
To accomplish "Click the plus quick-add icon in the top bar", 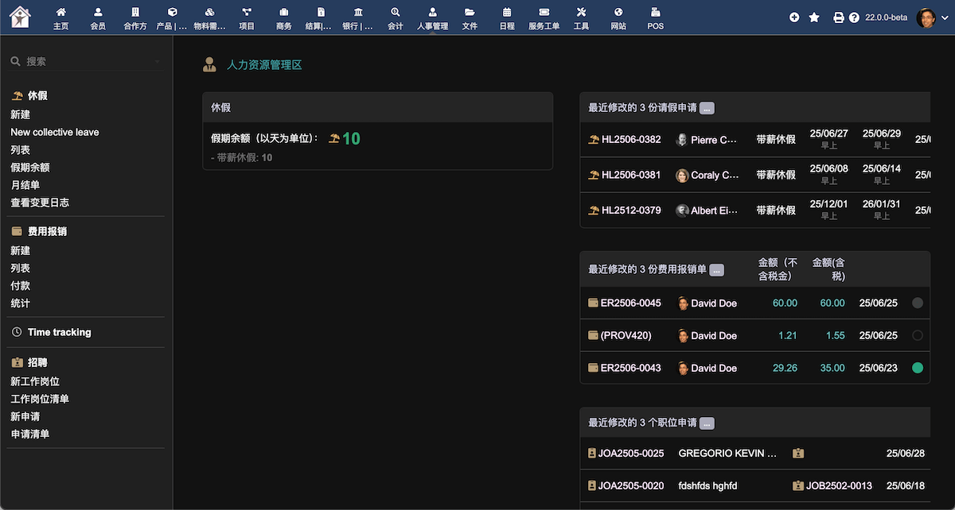I will [794, 17].
